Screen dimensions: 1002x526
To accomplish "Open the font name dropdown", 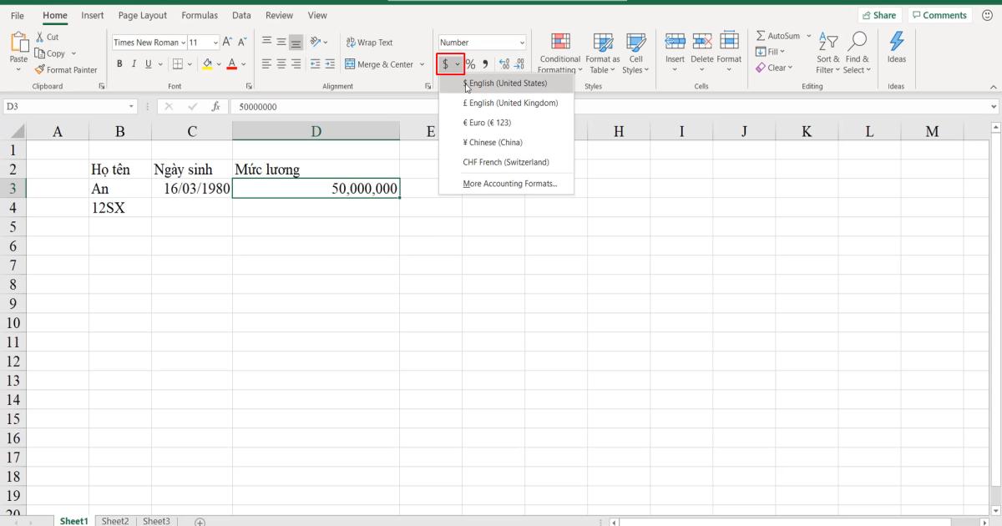I will click(x=184, y=43).
